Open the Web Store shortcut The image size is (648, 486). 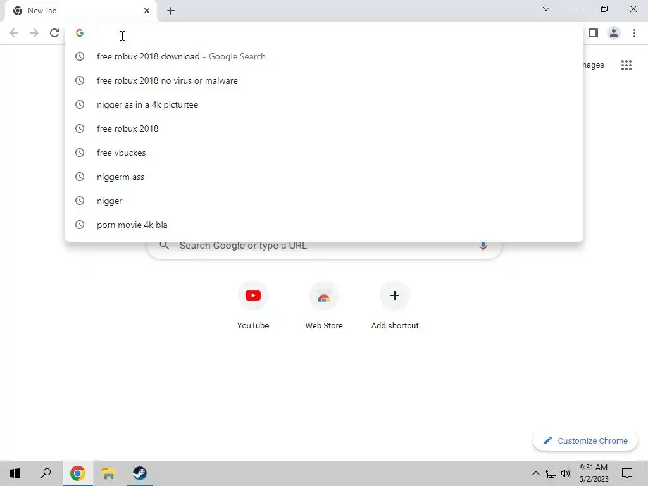324,306
